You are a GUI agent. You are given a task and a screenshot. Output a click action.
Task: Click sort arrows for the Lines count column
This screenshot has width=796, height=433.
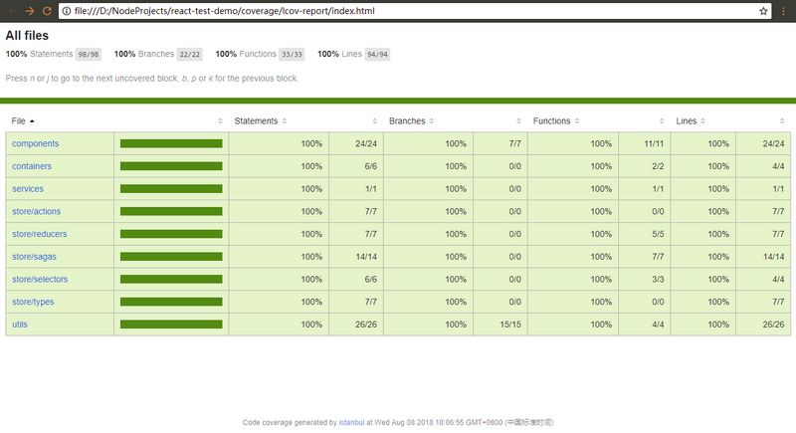(782, 120)
